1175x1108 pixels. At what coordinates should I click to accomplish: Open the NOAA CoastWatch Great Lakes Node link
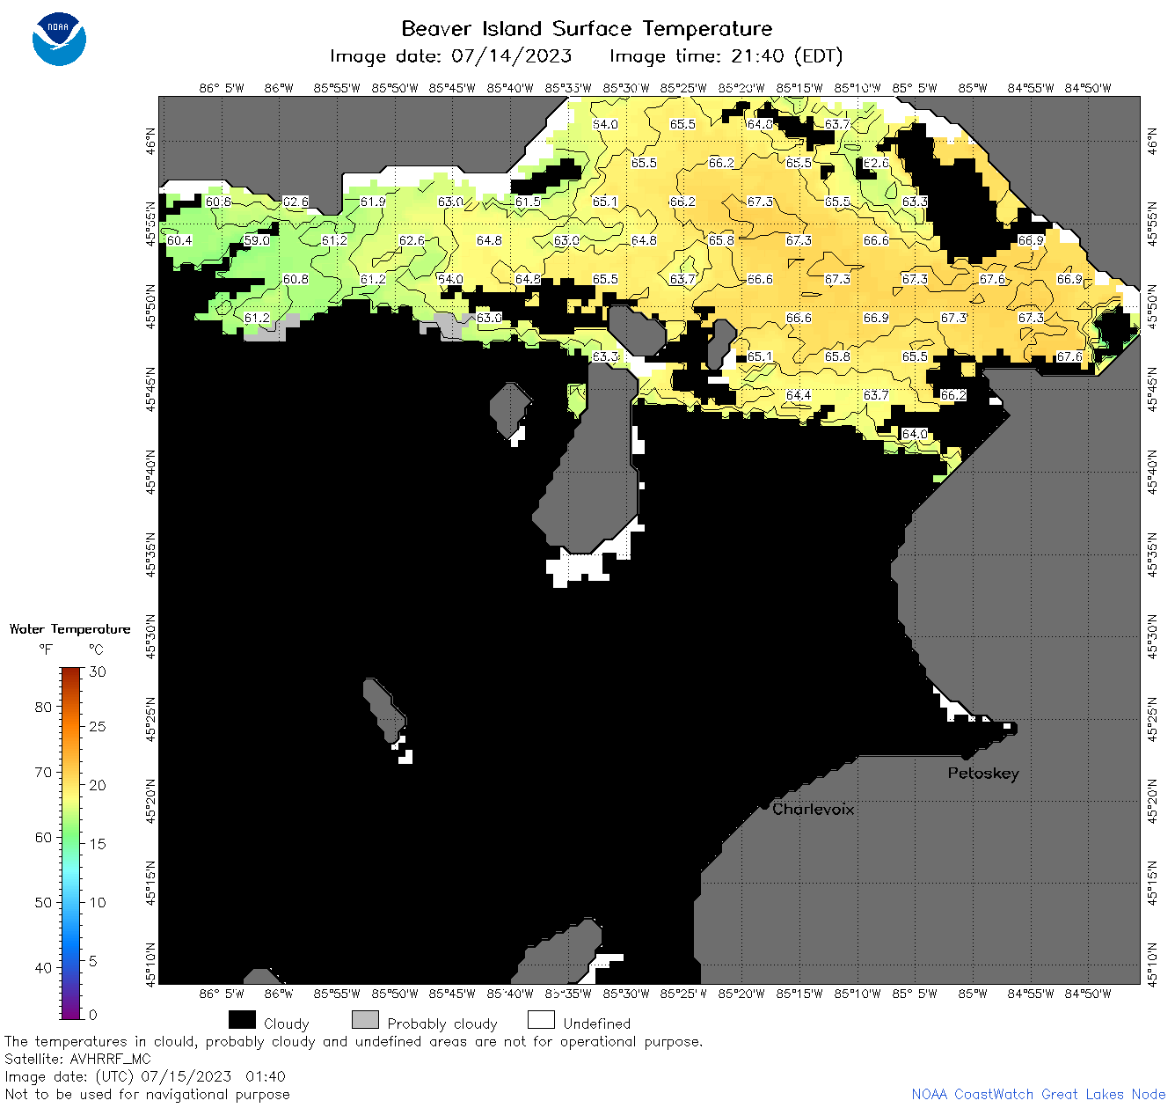(x=1039, y=1094)
